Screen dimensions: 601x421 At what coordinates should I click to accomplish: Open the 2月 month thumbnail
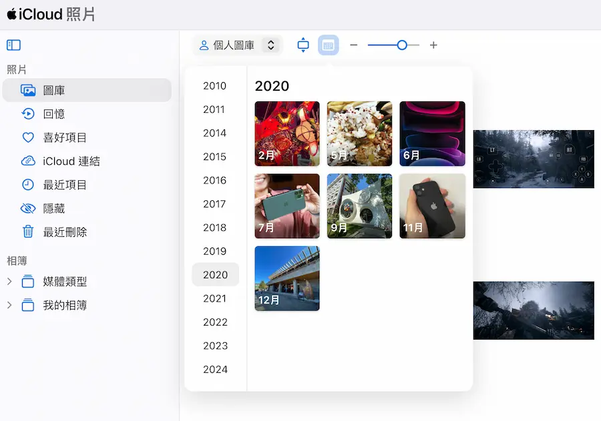coord(287,133)
